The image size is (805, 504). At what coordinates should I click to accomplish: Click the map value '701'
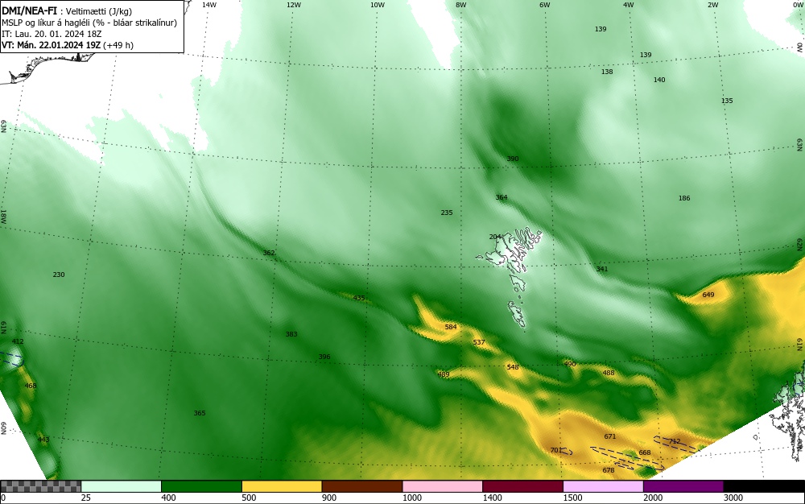(x=556, y=450)
